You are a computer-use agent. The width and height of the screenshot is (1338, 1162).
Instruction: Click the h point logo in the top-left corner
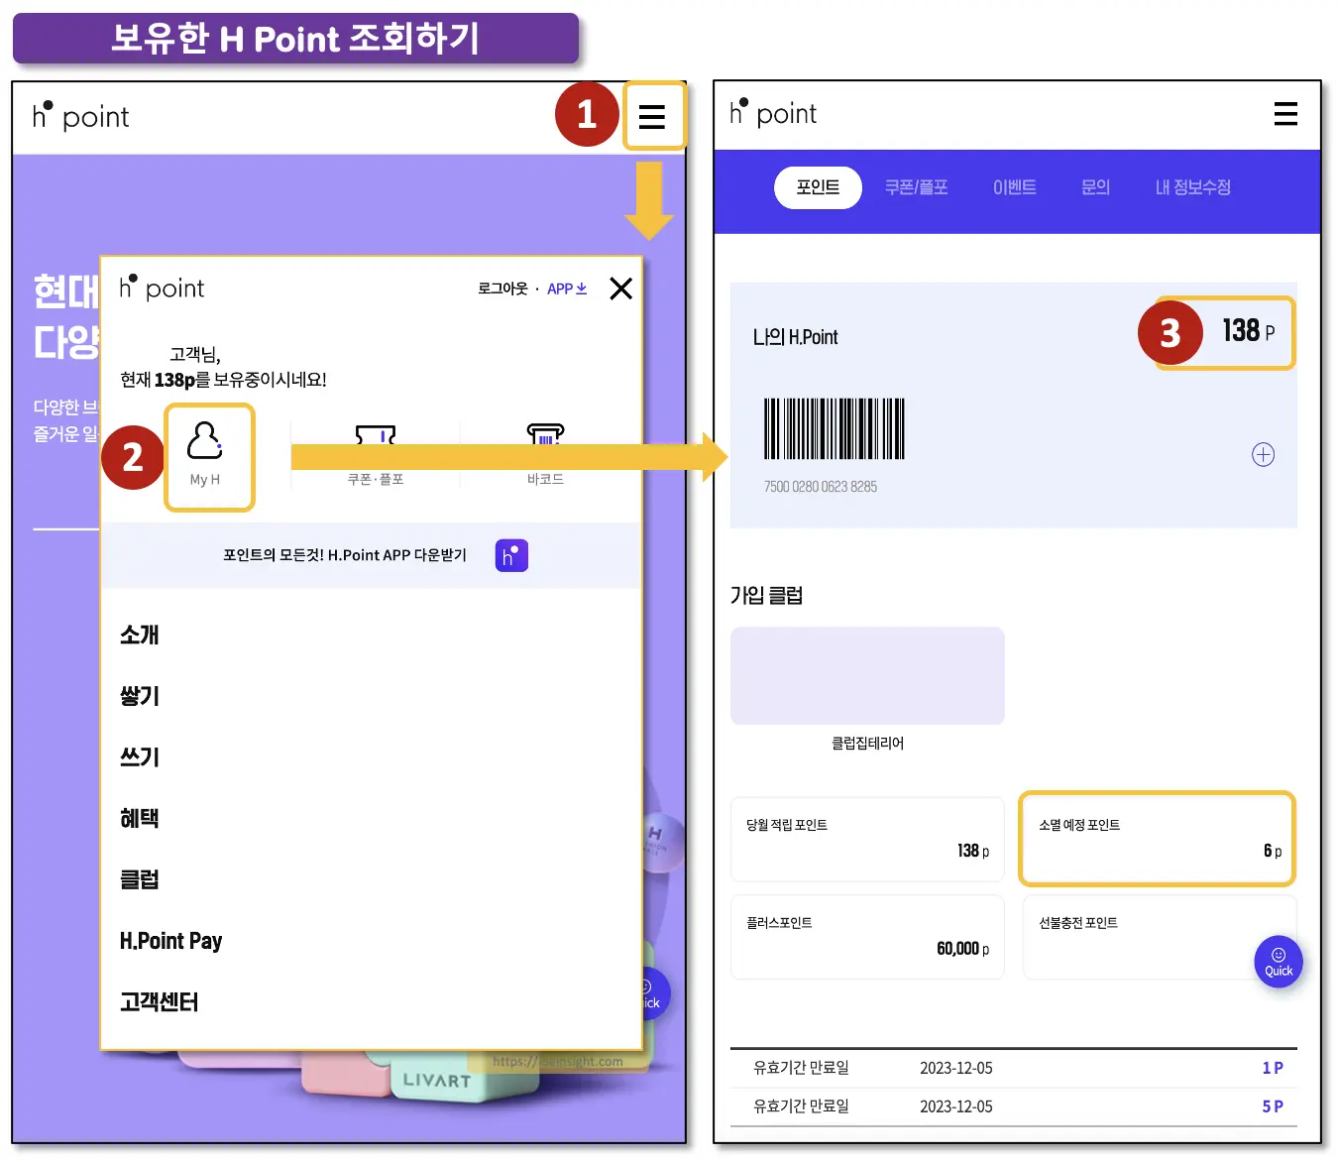[79, 116]
